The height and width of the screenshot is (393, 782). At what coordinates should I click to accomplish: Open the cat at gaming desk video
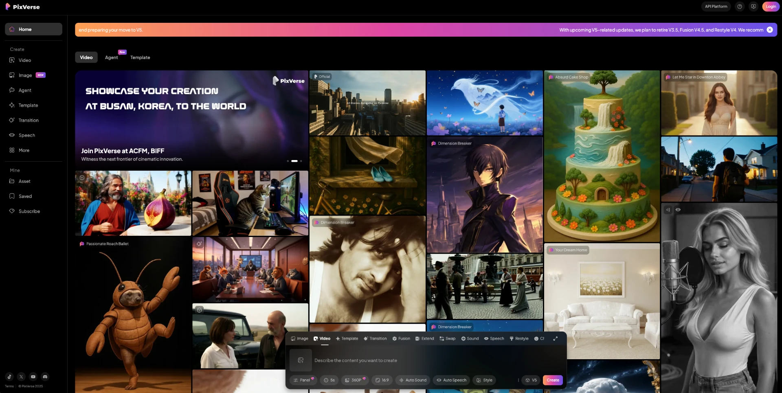click(250, 203)
